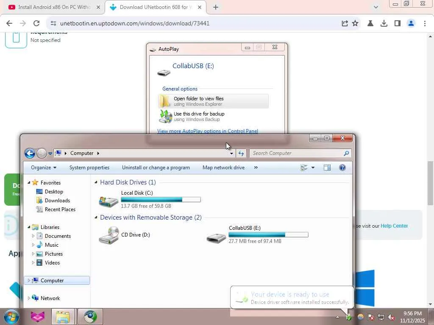The image size is (434, 325).
Task: Go back in the Chrome browser
Action: tap(9, 23)
